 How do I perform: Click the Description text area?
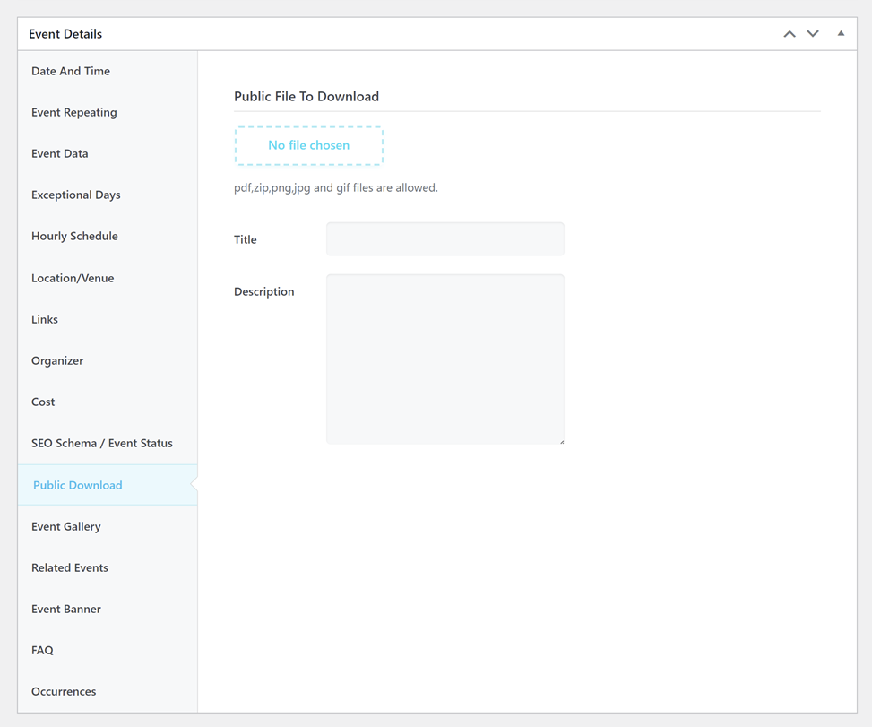pyautogui.click(x=445, y=359)
